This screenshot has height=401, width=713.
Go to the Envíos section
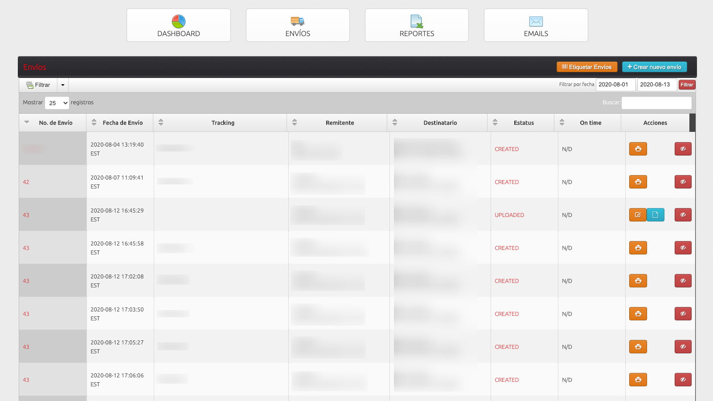[298, 25]
